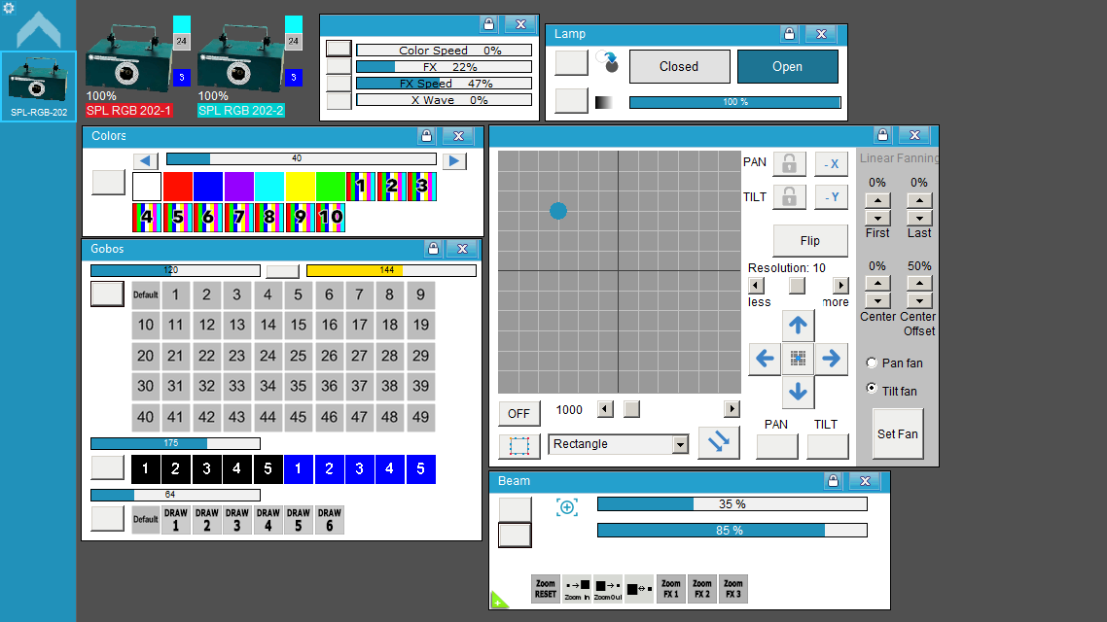The image size is (1107, 622).
Task: Click the Zoom In icon
Action: (x=578, y=588)
